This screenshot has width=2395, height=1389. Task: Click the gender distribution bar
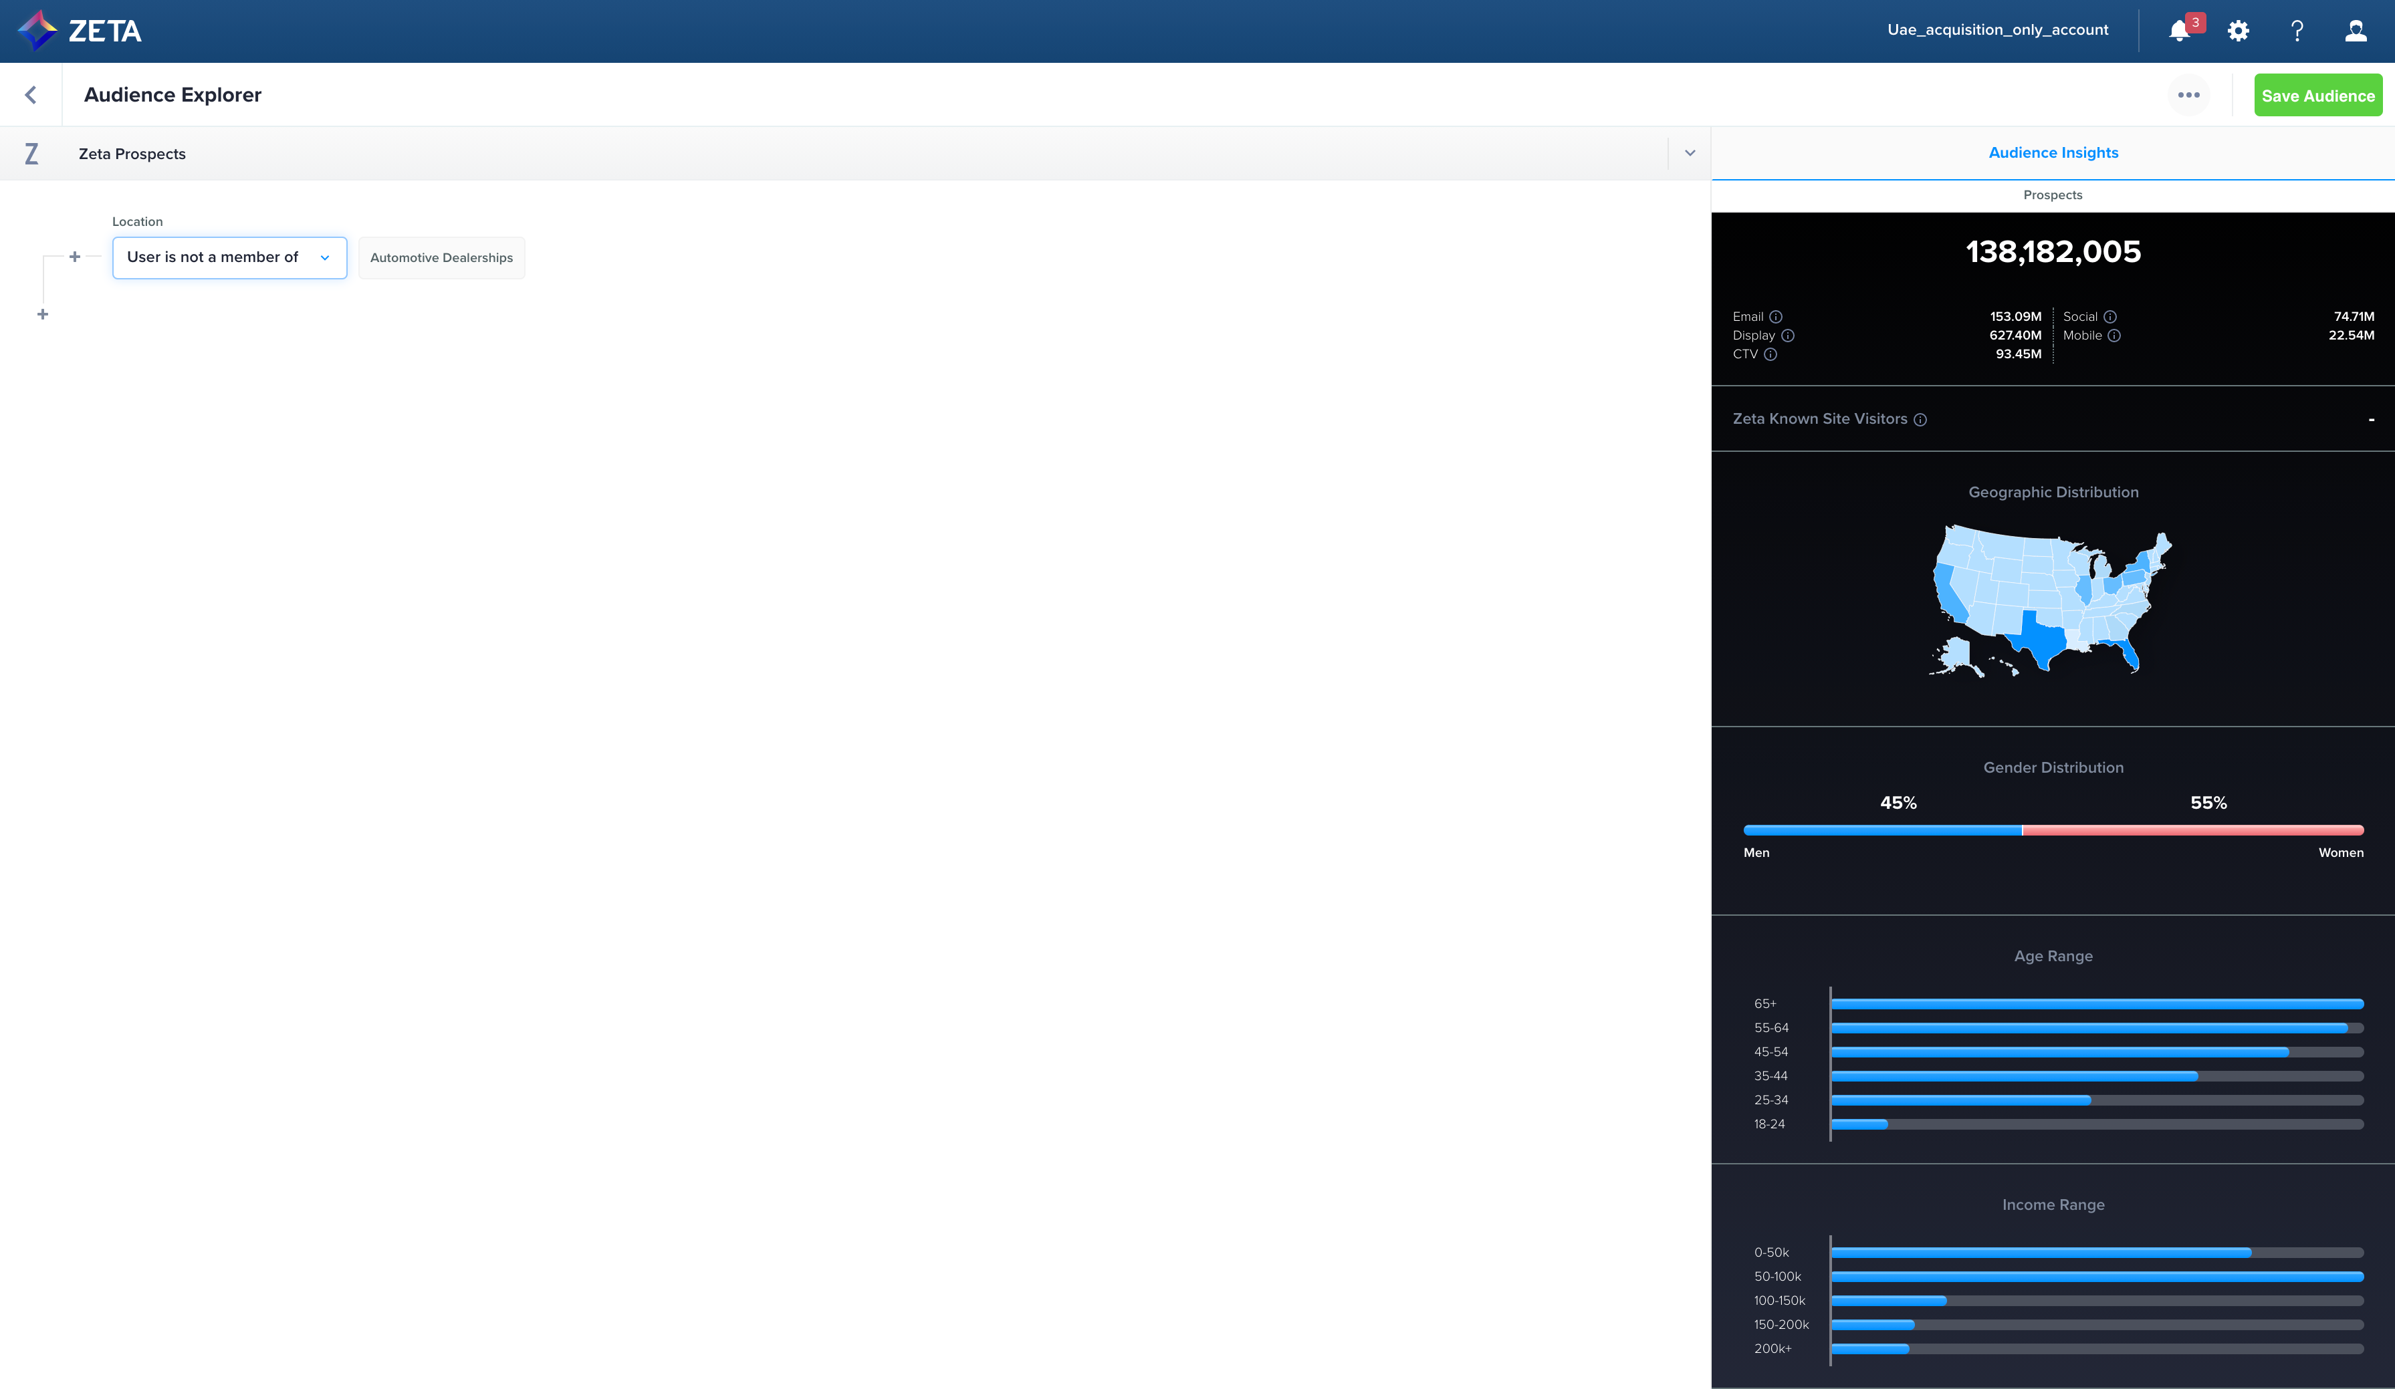pos(2053,830)
